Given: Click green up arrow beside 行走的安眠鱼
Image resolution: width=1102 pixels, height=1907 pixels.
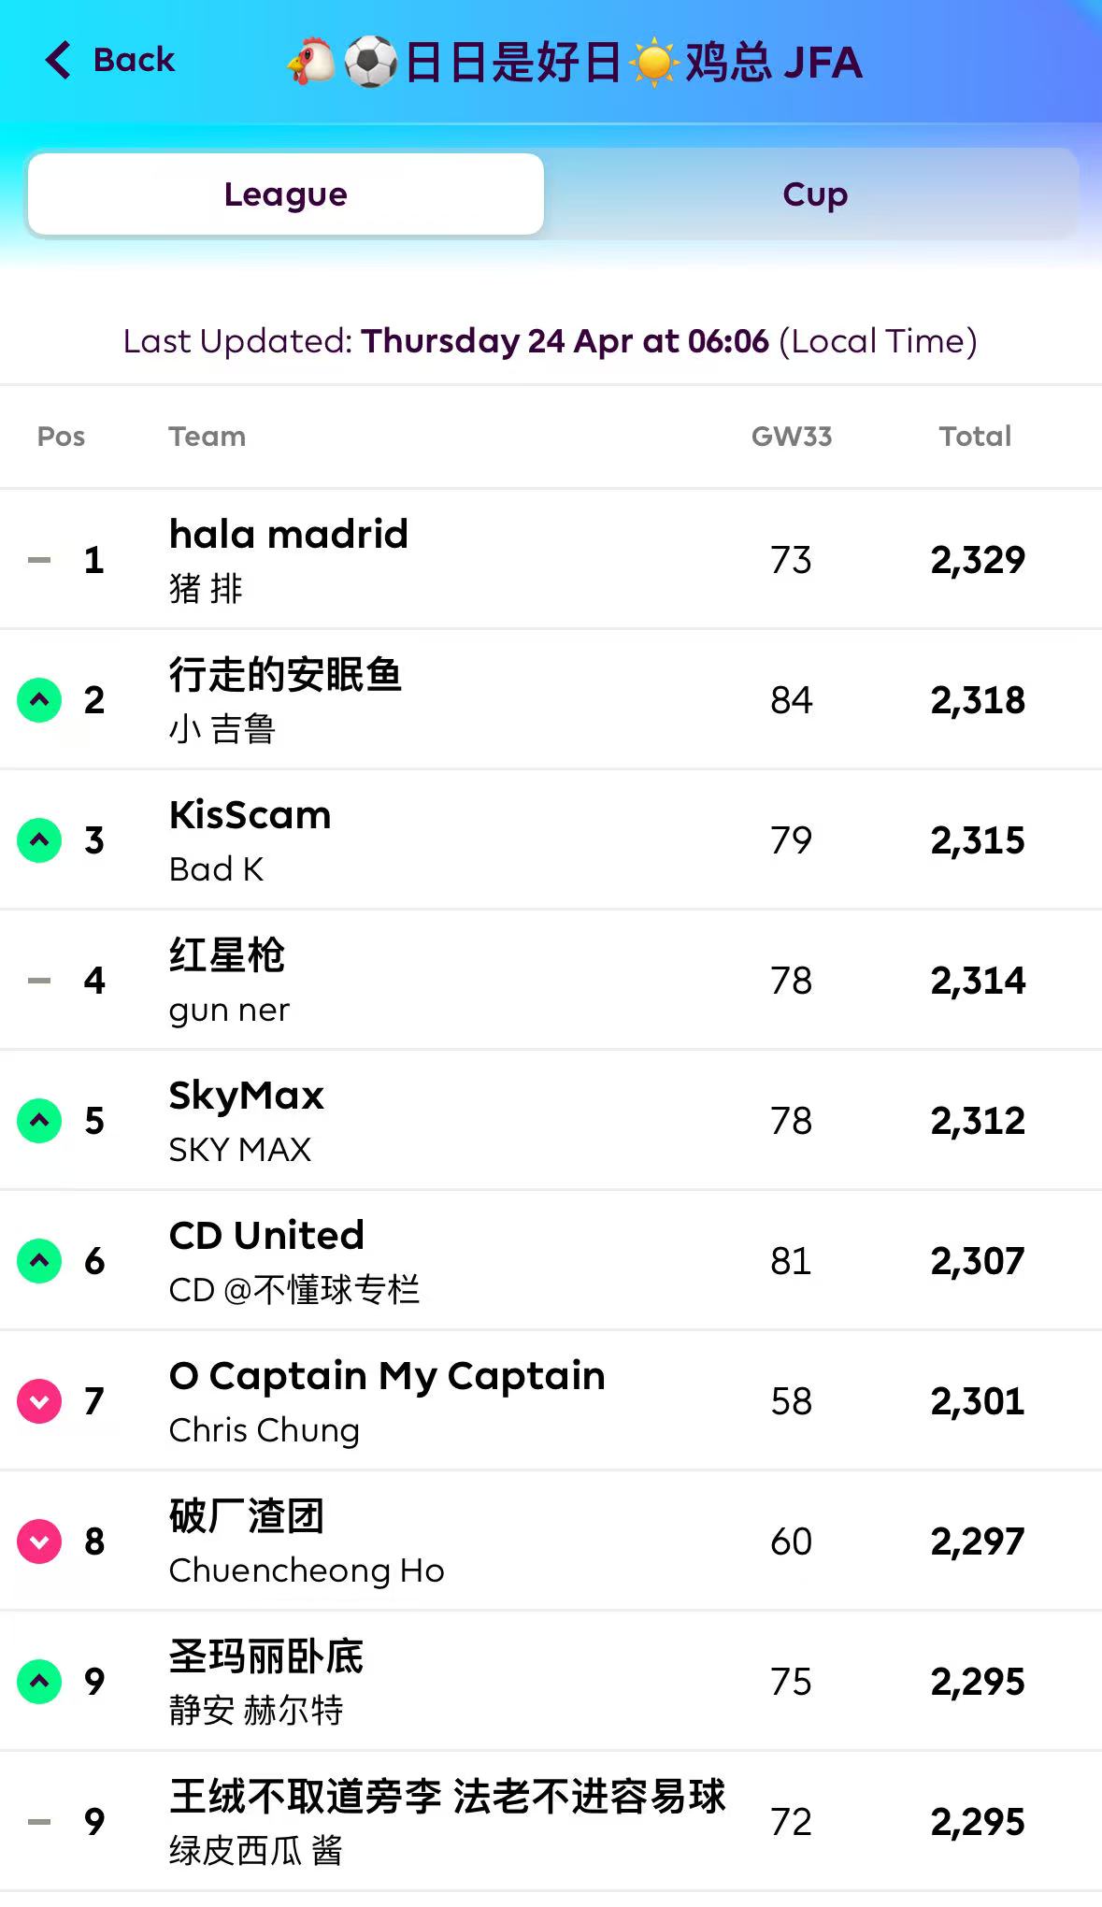Looking at the screenshot, I should click(39, 699).
